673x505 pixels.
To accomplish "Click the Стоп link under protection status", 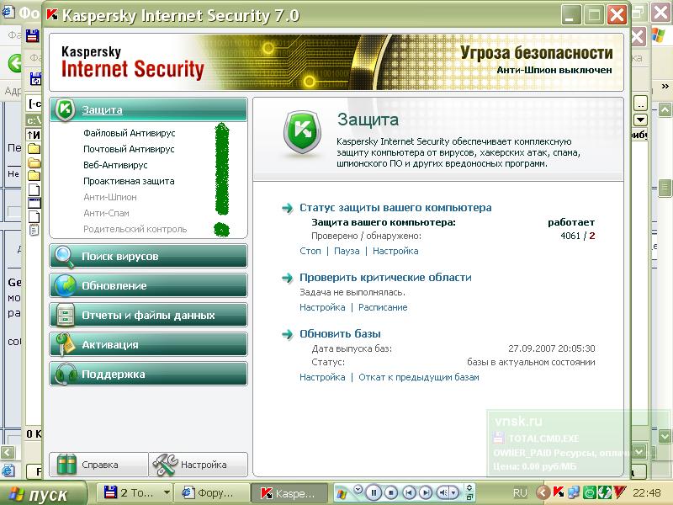I will [x=310, y=251].
